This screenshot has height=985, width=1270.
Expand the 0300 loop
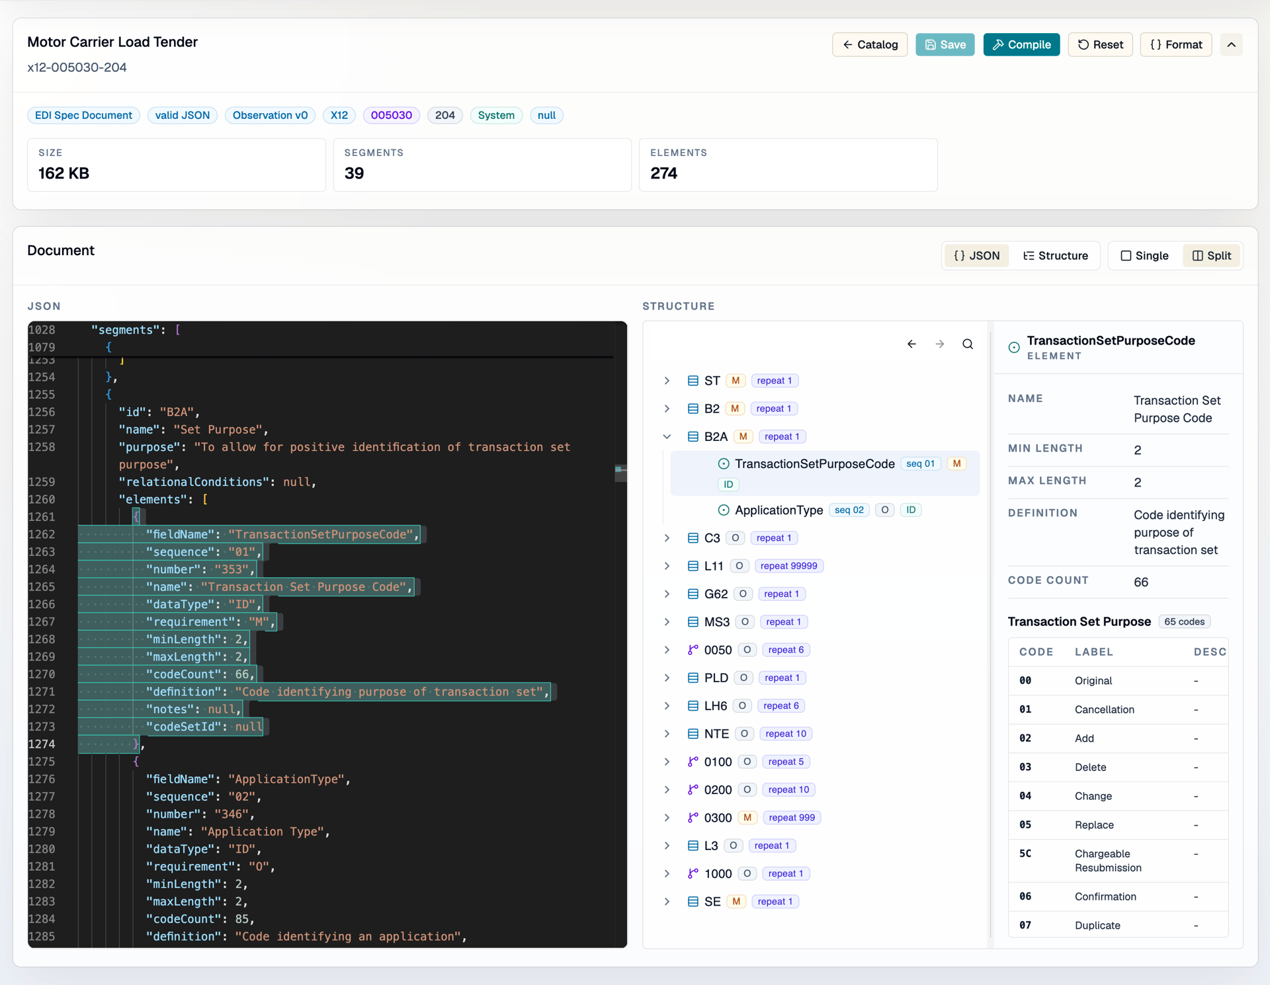pos(667,818)
